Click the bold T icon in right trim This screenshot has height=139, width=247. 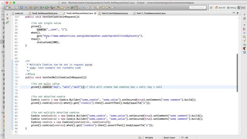pyautogui.click(x=244, y=48)
